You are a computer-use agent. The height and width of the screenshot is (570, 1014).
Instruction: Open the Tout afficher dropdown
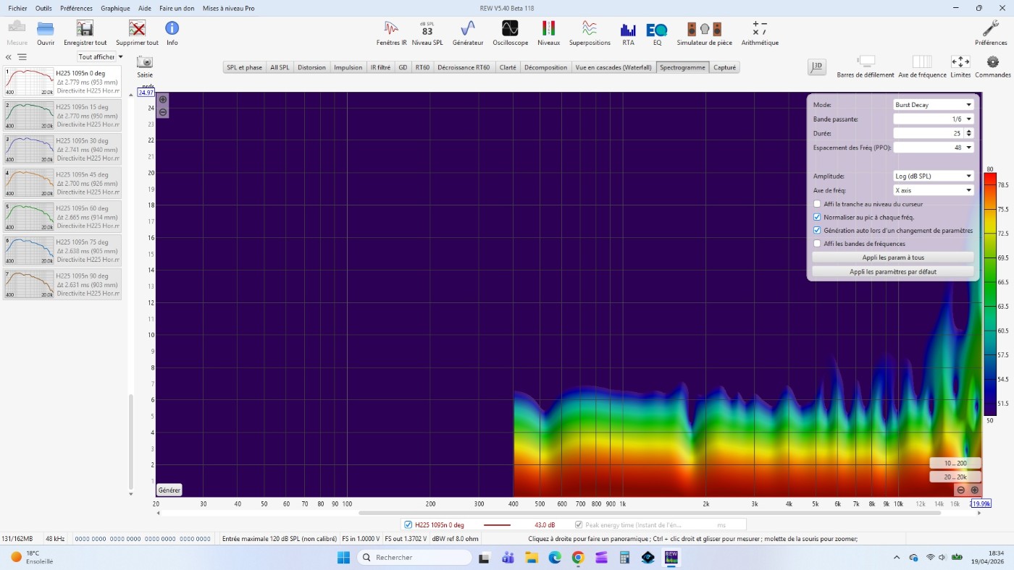101,57
